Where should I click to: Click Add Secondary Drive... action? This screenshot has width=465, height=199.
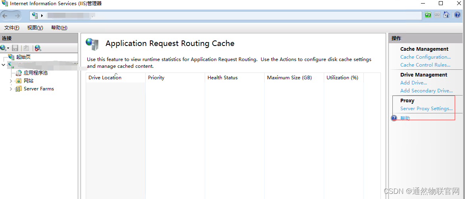pyautogui.click(x=427, y=91)
